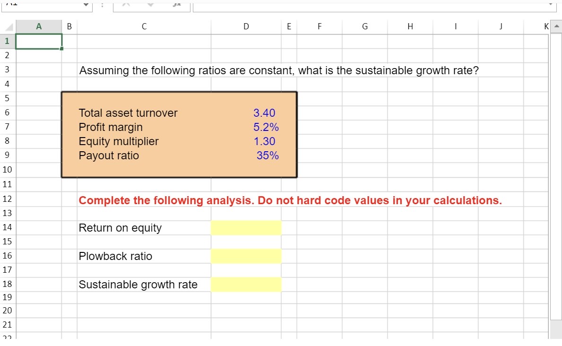562x346 pixels.
Task: Select the yellow cell for Sustainable growth rate
Action: [x=246, y=285]
